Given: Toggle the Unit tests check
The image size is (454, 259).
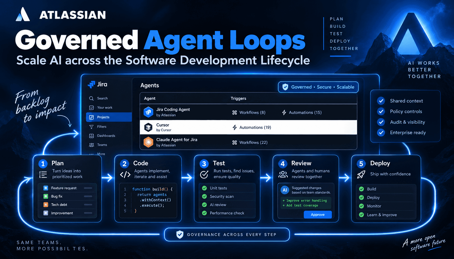Looking at the screenshot, I should pos(204,188).
